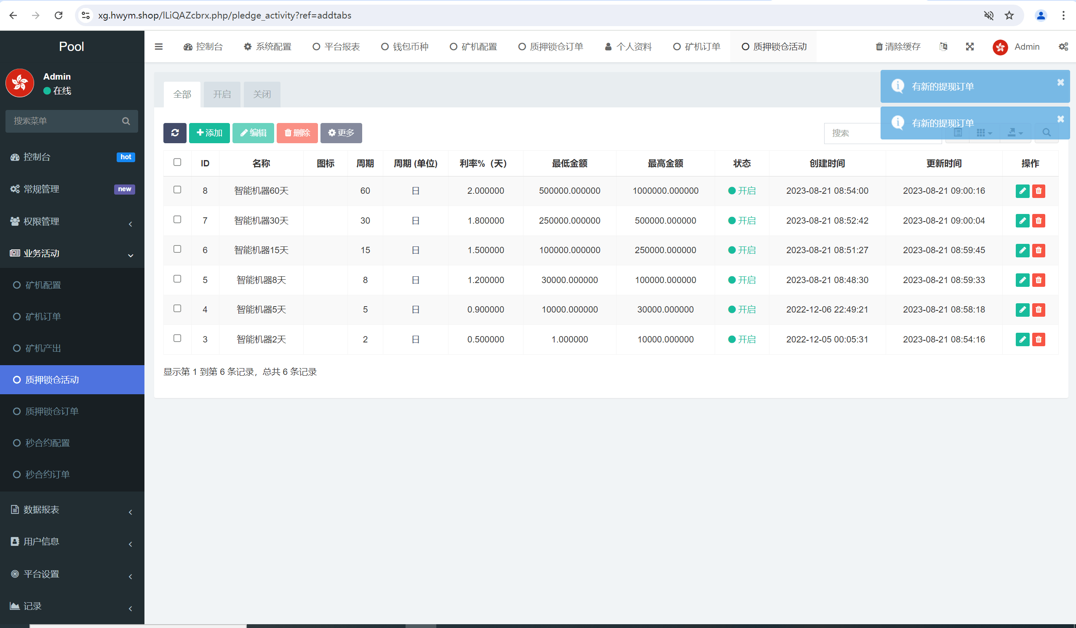Select the language translation icon in the top bar
The image size is (1076, 628).
[x=944, y=47]
